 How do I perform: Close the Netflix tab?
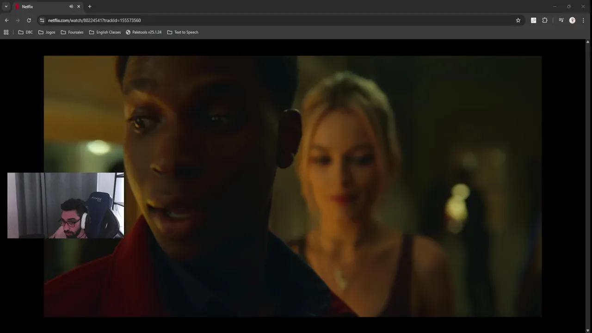pos(79,6)
